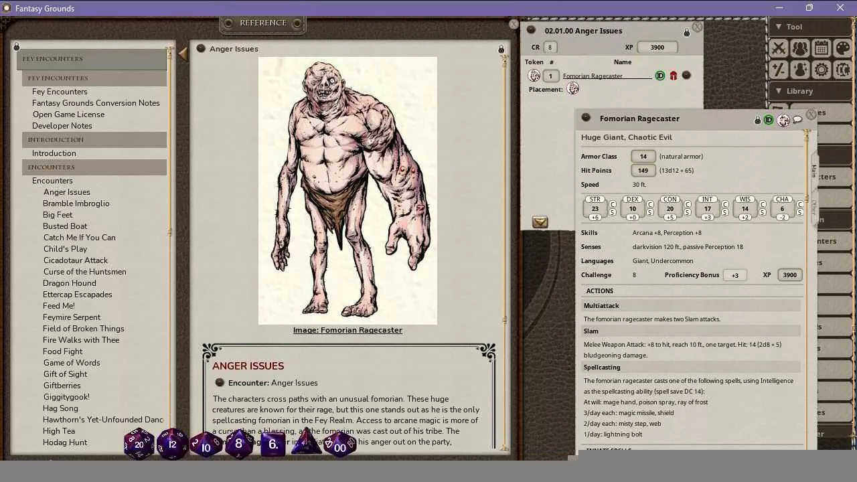Click the INT check C button

(725, 204)
